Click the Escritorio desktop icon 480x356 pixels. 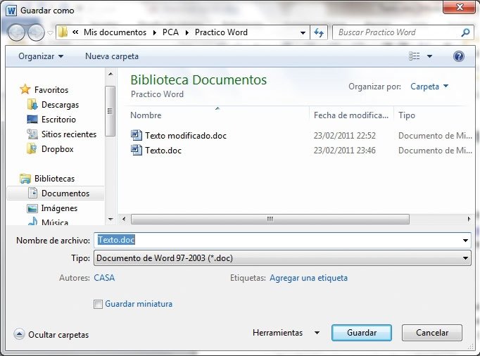32,120
